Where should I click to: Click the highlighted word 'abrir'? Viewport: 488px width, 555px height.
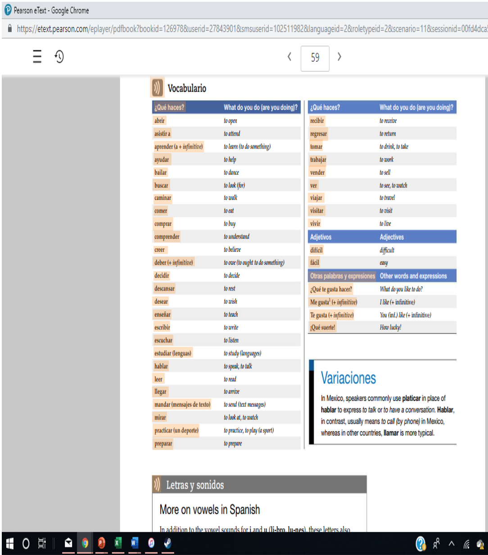(160, 121)
